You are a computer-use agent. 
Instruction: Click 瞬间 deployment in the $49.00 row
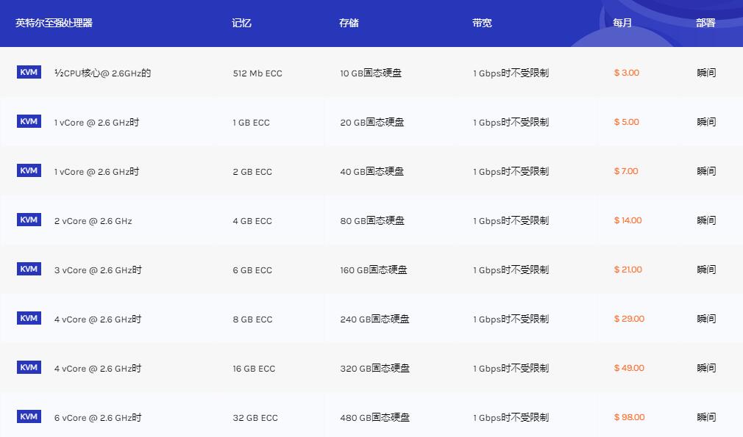pyautogui.click(x=706, y=368)
